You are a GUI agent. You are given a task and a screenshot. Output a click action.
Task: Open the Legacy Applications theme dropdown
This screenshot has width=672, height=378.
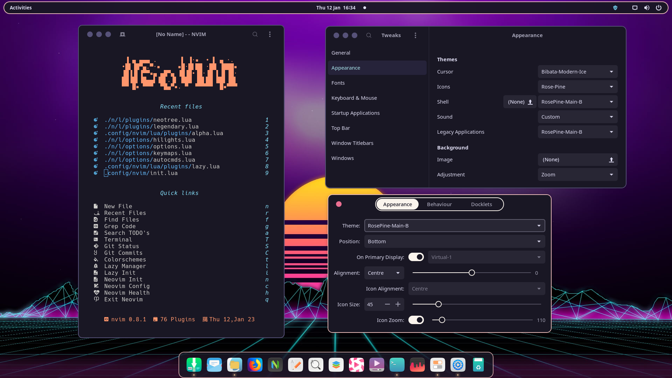pyautogui.click(x=577, y=132)
